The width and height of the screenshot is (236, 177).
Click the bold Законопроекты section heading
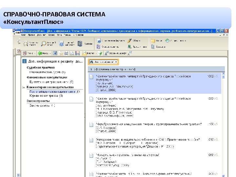coord(38,101)
